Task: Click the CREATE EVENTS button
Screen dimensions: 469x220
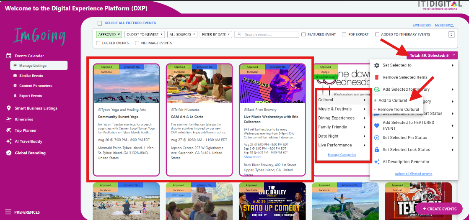Action: coord(438,209)
